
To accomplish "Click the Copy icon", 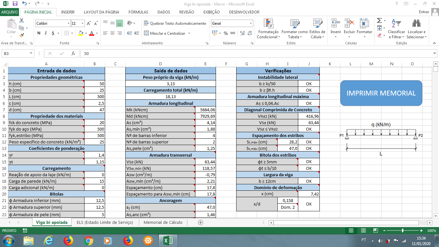I will [22, 28].
